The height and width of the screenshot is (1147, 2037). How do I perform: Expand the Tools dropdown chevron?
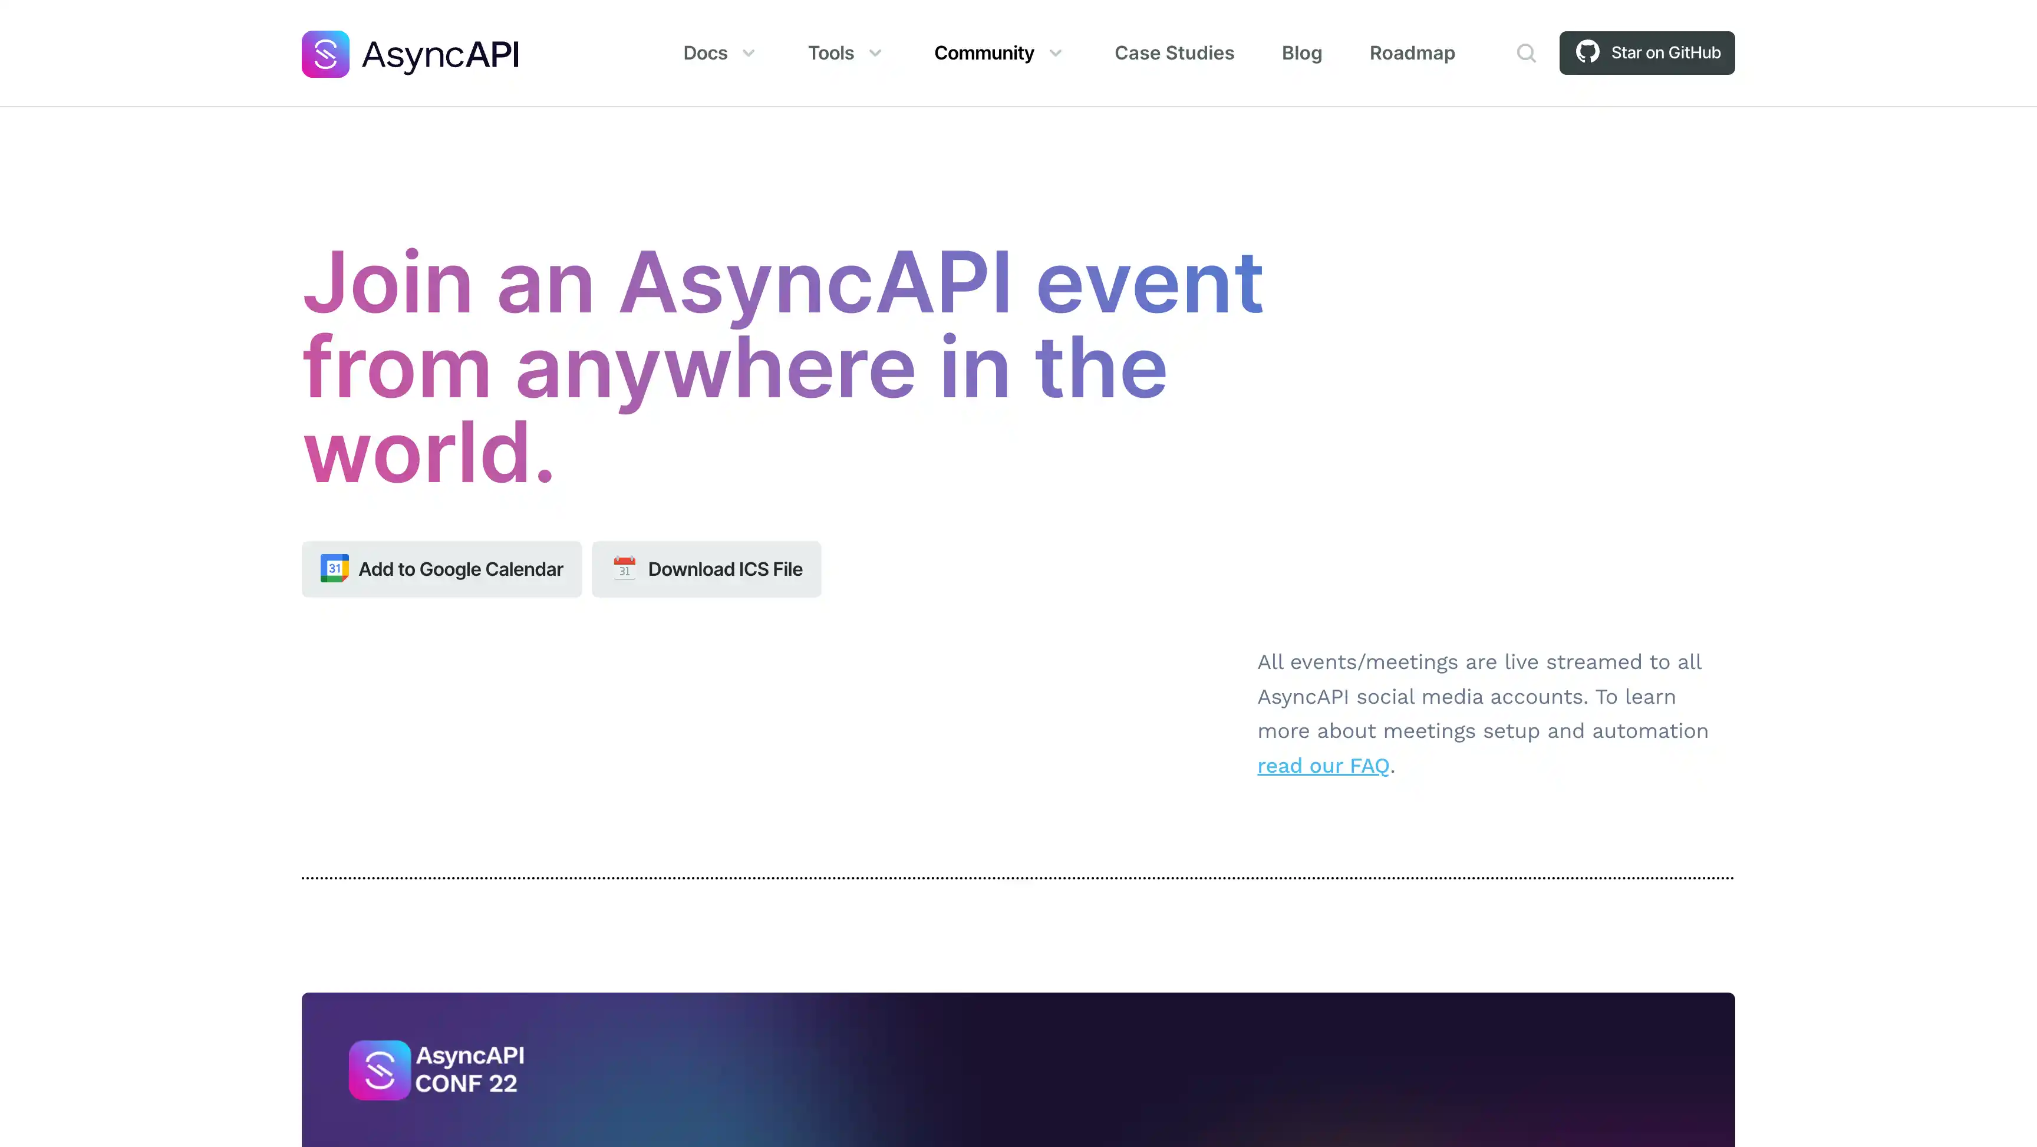[x=875, y=53]
